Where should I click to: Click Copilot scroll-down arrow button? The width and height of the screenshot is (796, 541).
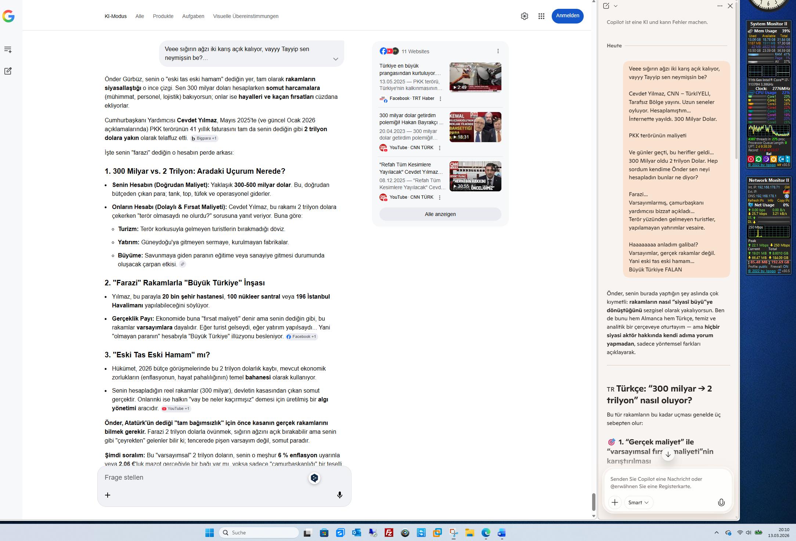pos(668,454)
